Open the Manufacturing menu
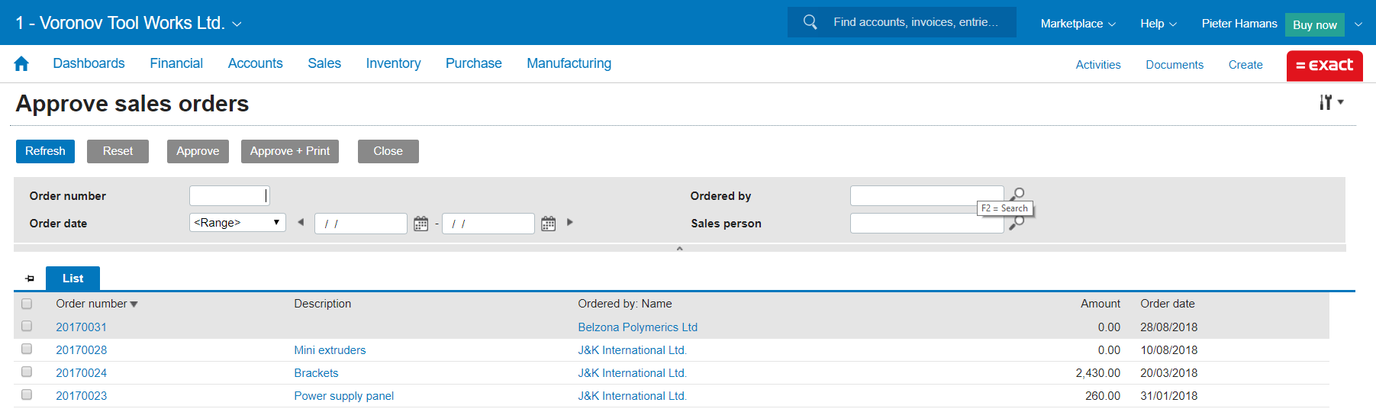Screen dimensions: 1376x409 click(x=569, y=63)
